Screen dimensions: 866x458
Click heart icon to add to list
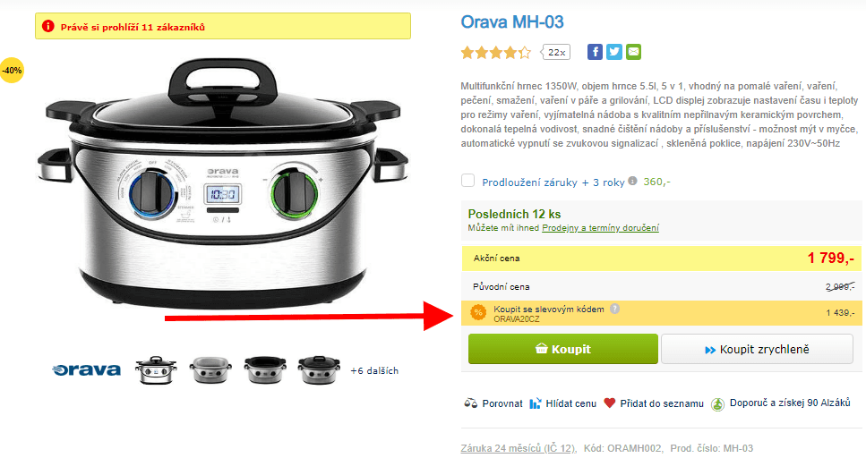point(609,403)
